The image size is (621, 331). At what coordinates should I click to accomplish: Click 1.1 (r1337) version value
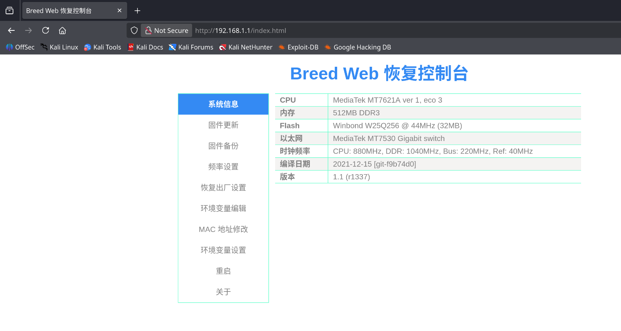pos(351,177)
